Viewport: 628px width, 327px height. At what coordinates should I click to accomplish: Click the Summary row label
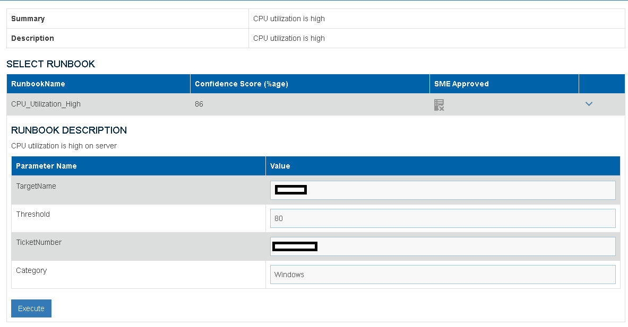point(28,19)
